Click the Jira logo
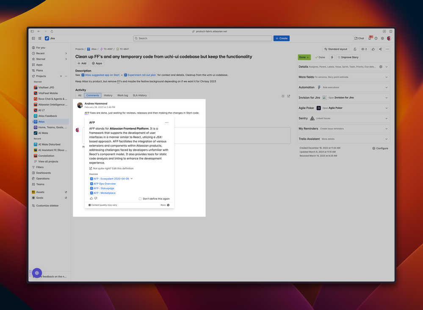 (50, 38)
